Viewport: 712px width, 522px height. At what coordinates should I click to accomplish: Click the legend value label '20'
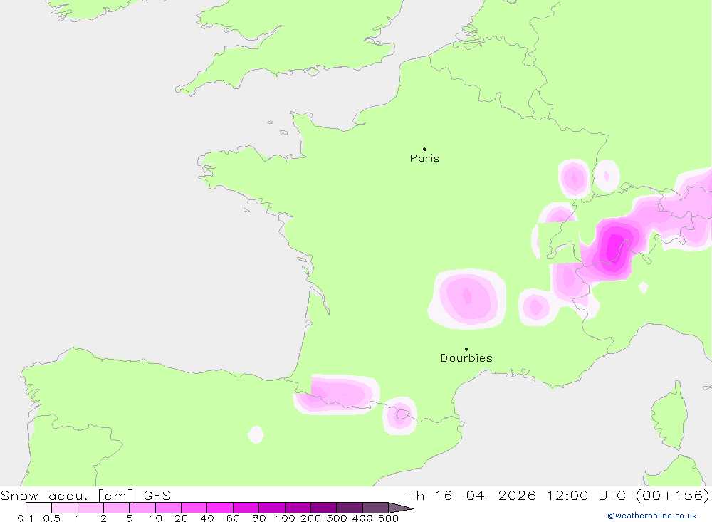[181, 518]
